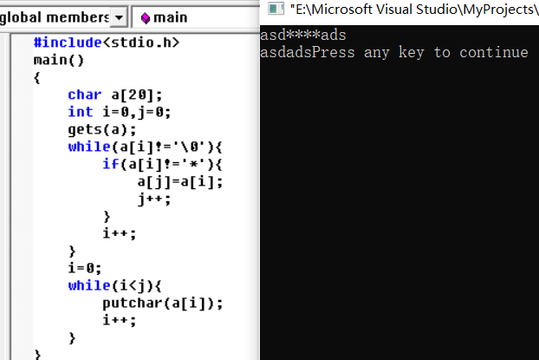This screenshot has height=360, width=539.
Task: Click the #include<stdio.h> code line
Action: [107, 43]
